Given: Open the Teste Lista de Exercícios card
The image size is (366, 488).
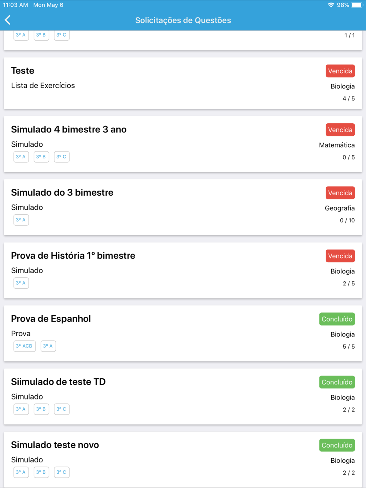Looking at the screenshot, I should click(183, 83).
